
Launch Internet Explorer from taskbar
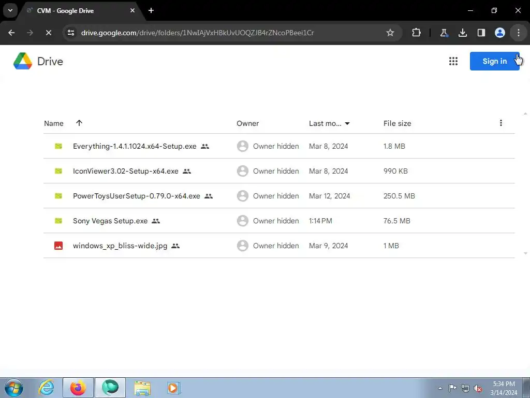(x=46, y=388)
